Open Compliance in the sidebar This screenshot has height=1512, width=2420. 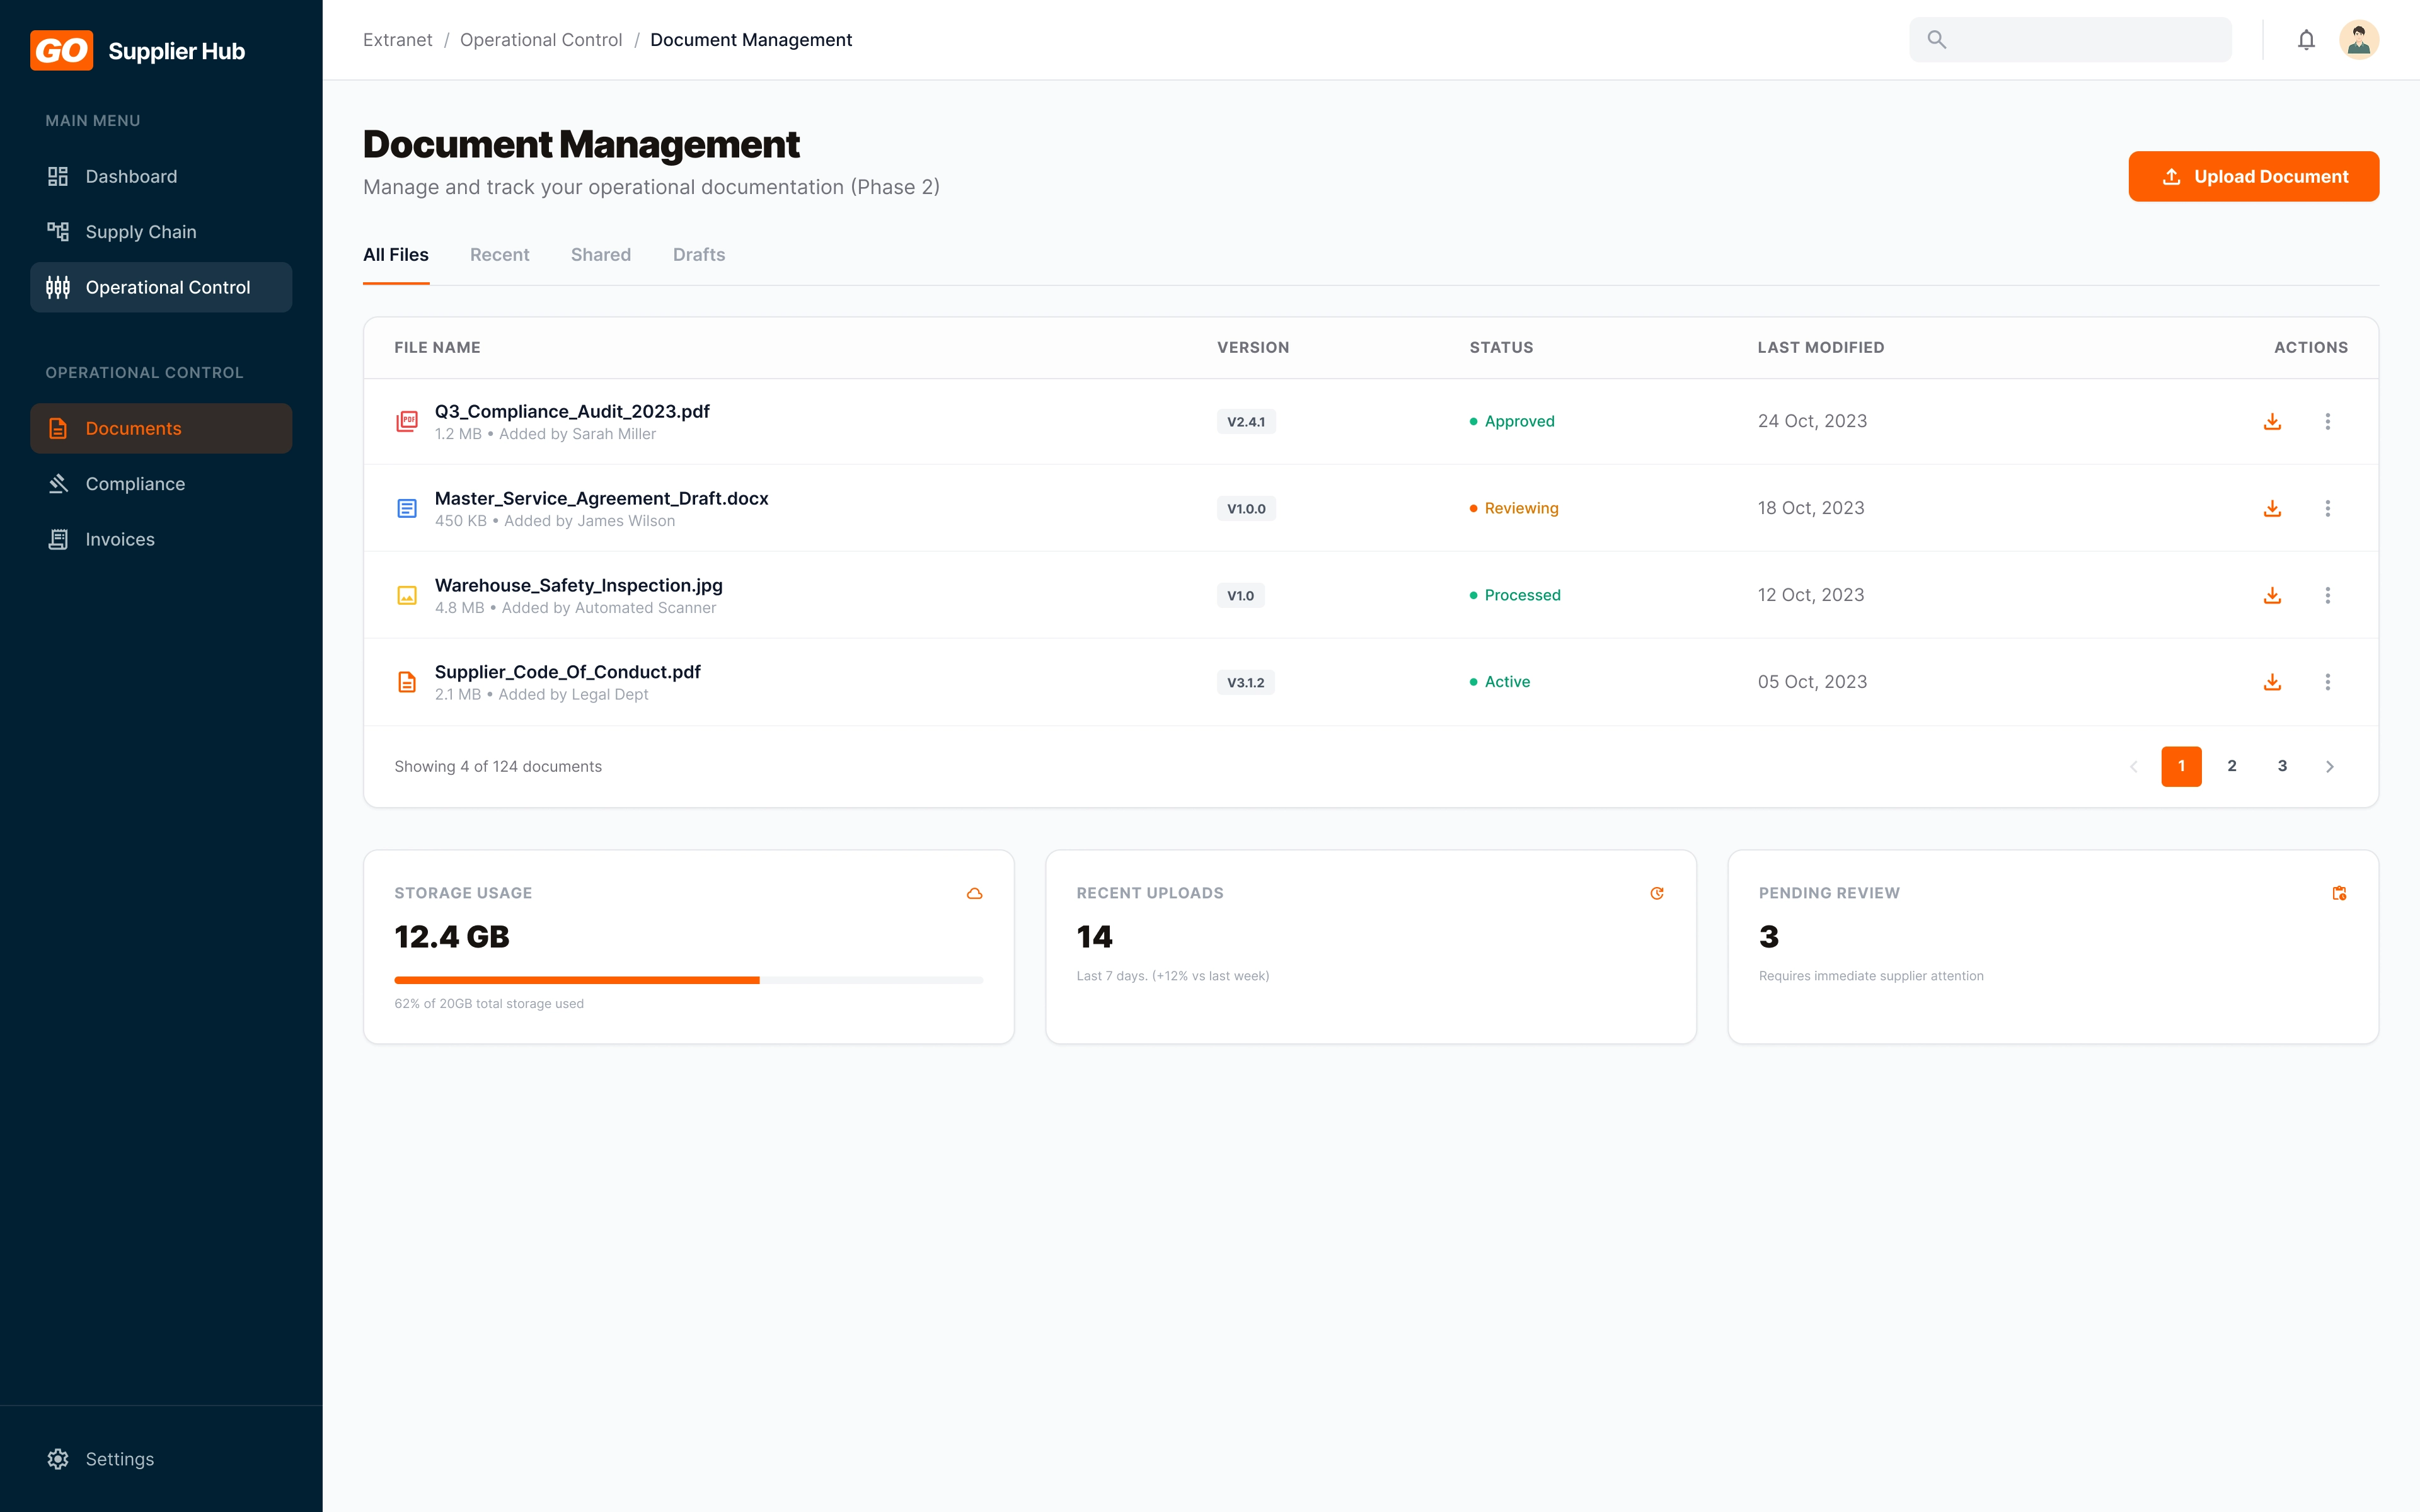coord(135,484)
